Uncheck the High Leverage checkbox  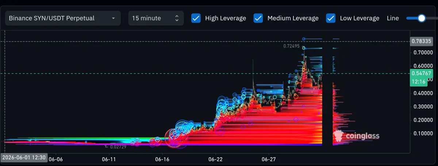196,18
